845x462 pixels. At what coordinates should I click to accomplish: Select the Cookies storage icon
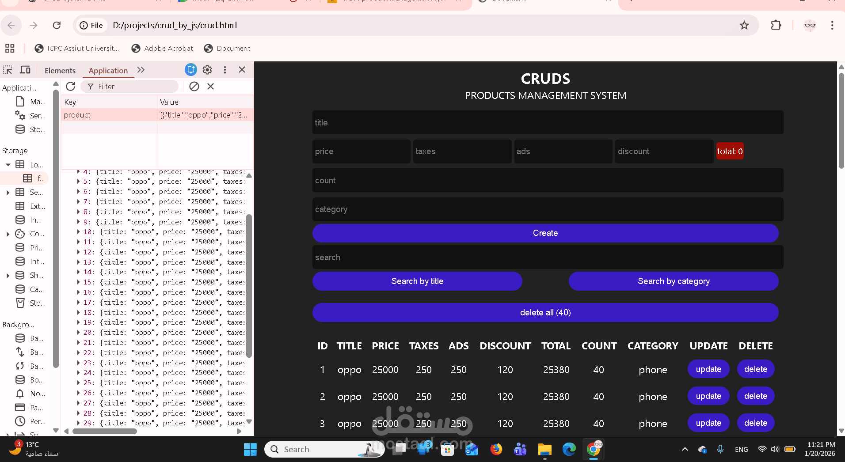click(20, 234)
